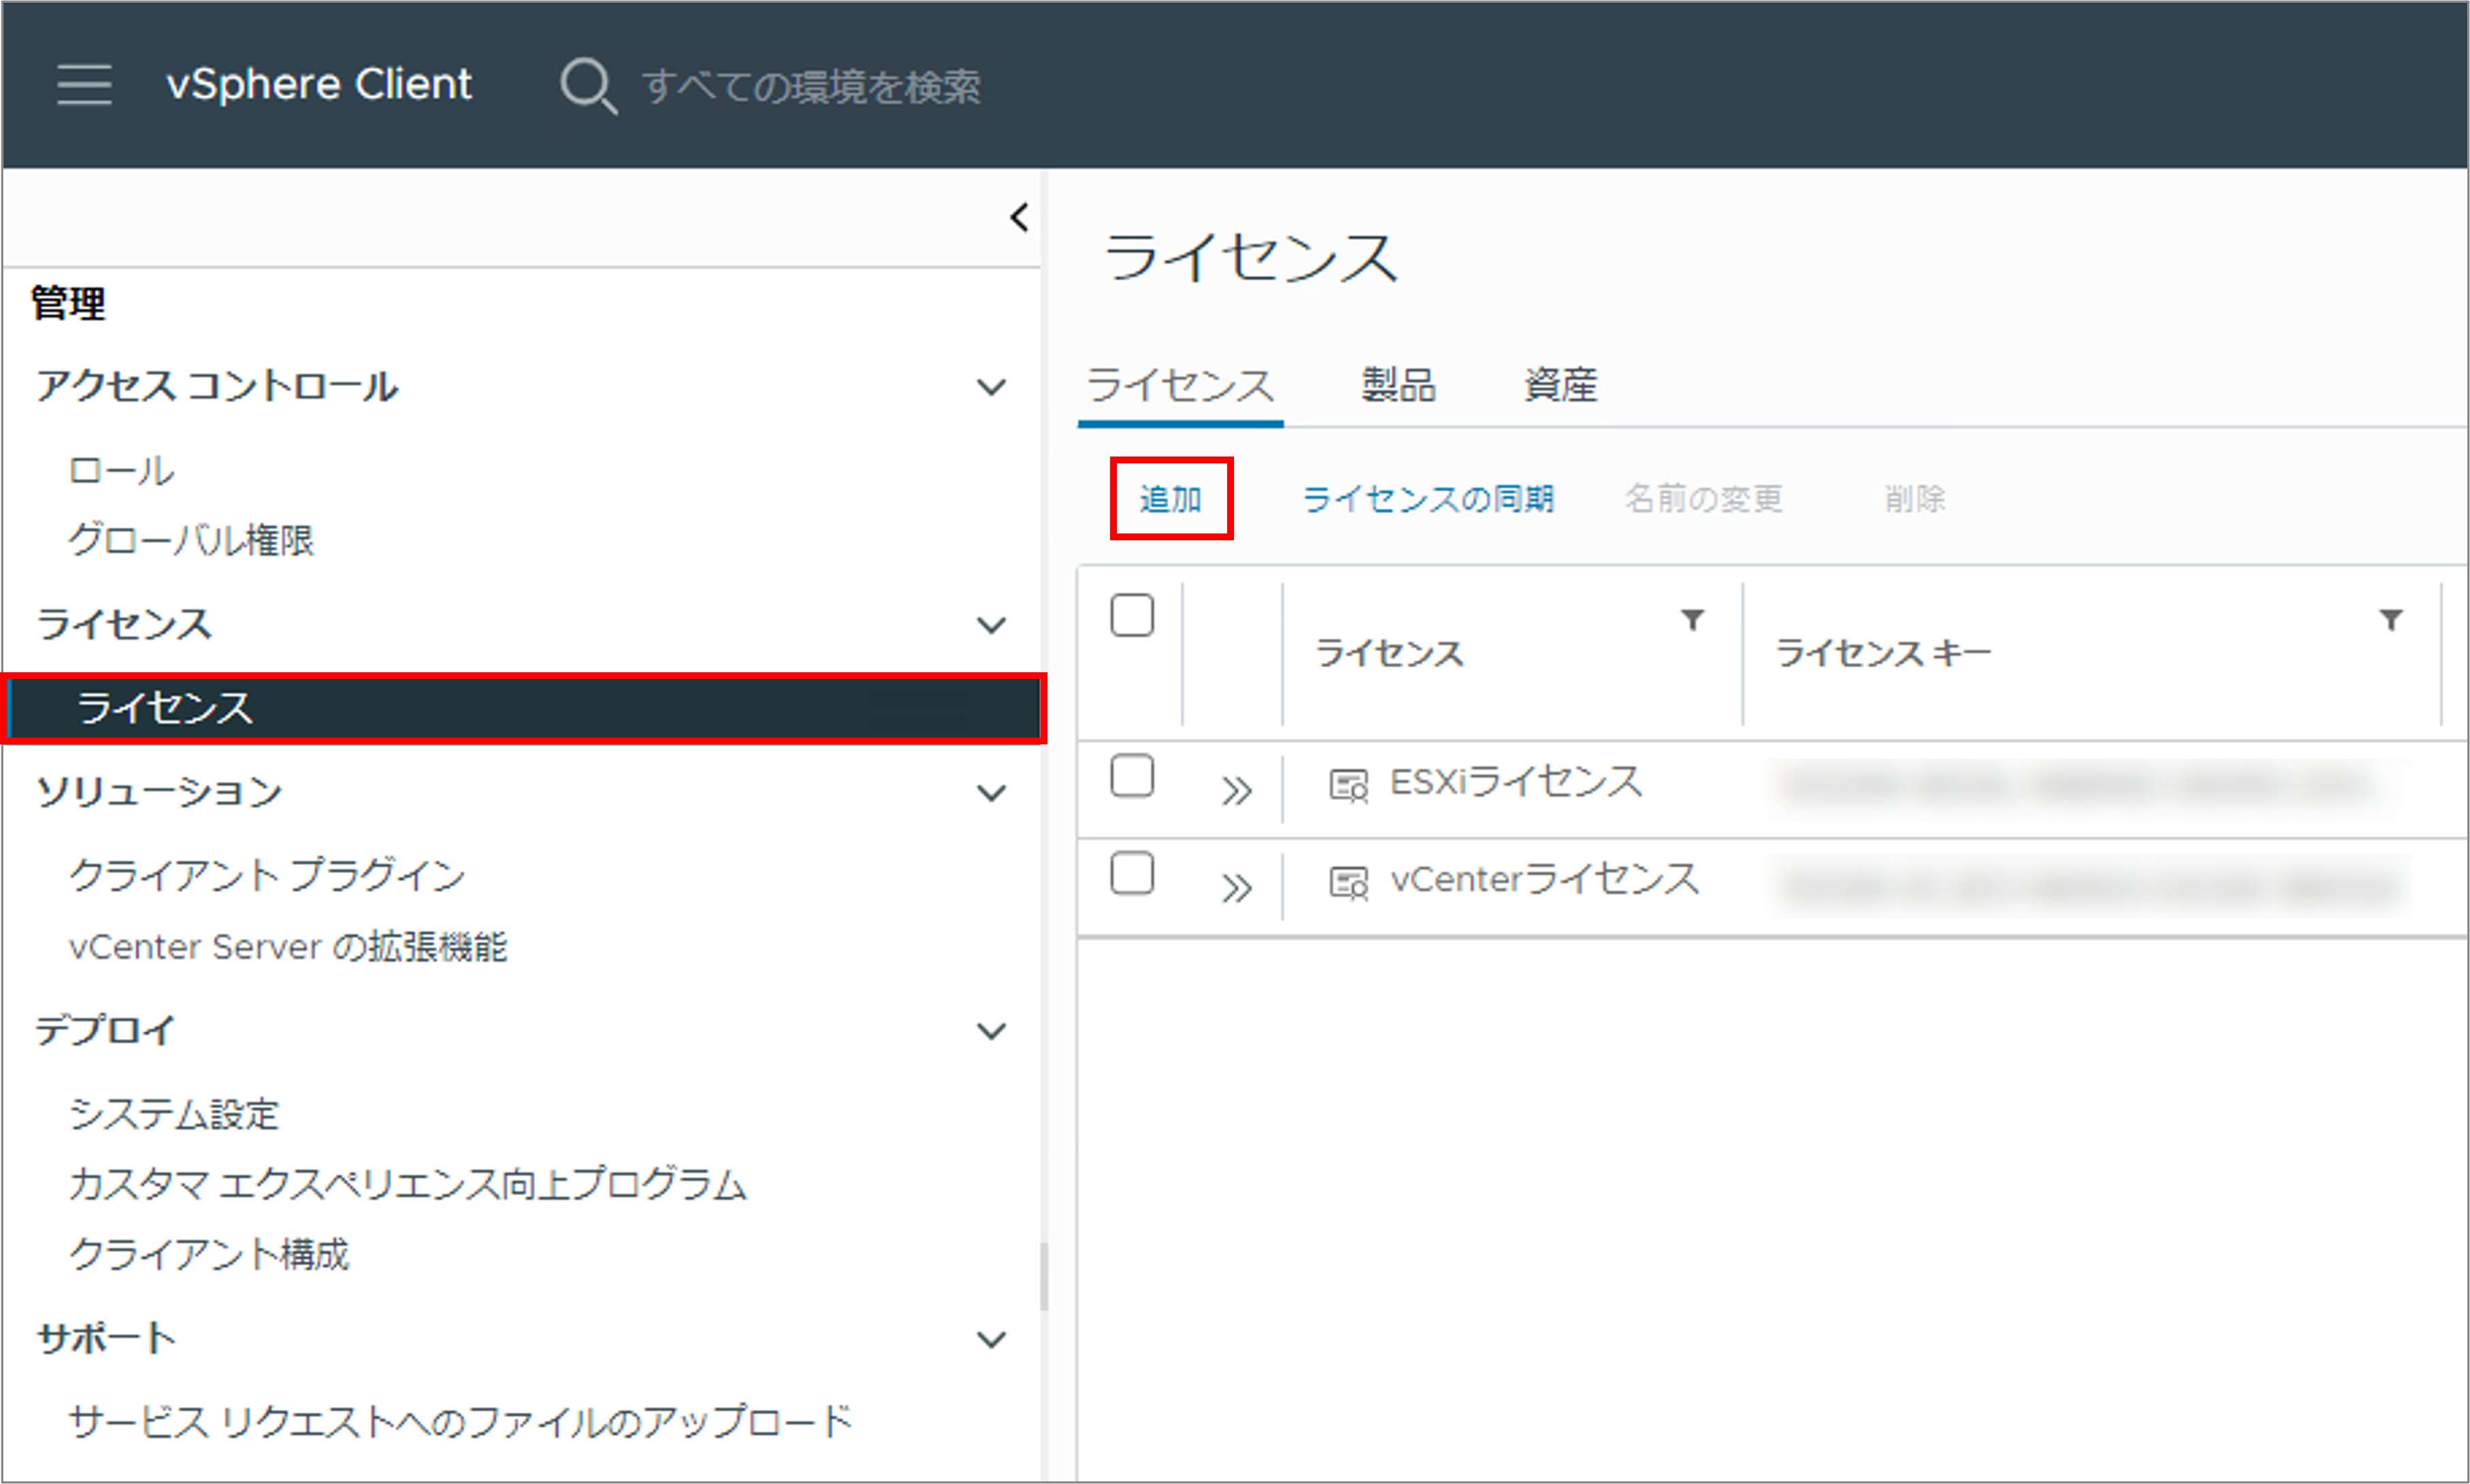
Task: Toggle the select-all header checkbox
Action: tap(1132, 615)
